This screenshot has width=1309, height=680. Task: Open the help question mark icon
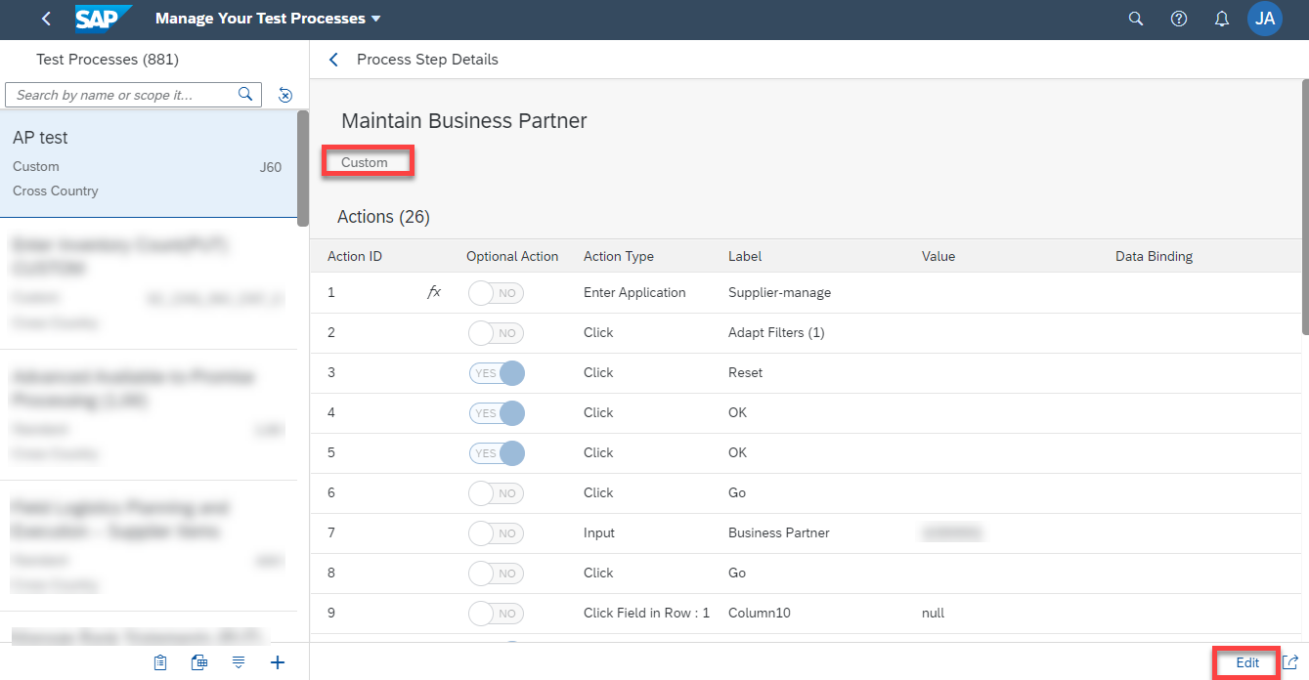[1179, 19]
